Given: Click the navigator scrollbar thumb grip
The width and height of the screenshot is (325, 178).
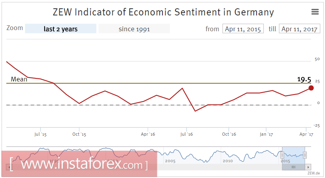Looking at the screenshot, I should click(x=293, y=167).
